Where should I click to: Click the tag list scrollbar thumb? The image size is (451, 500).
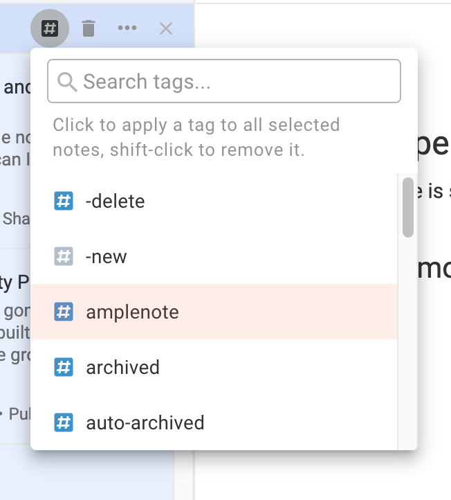click(408, 208)
